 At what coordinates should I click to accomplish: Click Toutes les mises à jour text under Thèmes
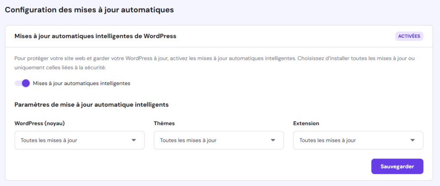[188, 140]
